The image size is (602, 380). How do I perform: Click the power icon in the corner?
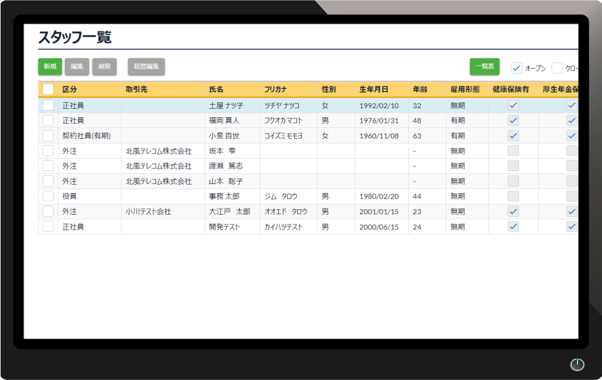click(x=577, y=364)
